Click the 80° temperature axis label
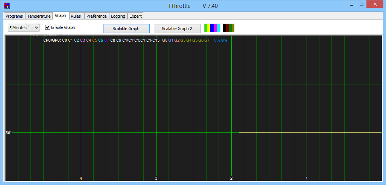386x185 pixels. pos(9,133)
